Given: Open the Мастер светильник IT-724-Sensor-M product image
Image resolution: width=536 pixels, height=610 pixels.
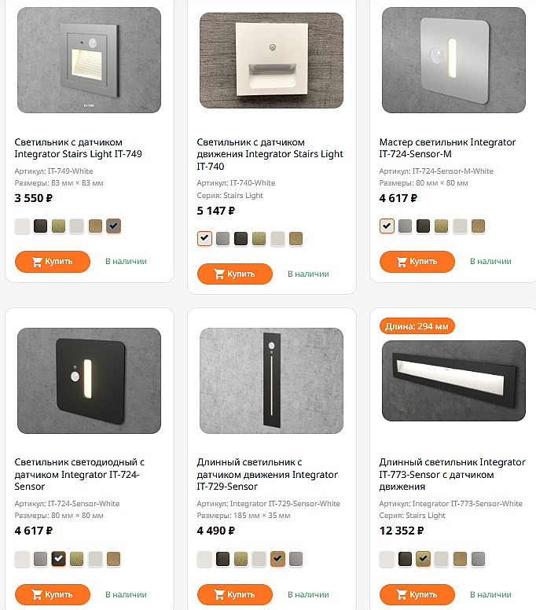Looking at the screenshot, I should click(x=453, y=61).
